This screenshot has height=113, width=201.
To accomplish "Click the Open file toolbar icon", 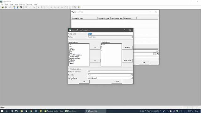I will (x=3, y=8).
